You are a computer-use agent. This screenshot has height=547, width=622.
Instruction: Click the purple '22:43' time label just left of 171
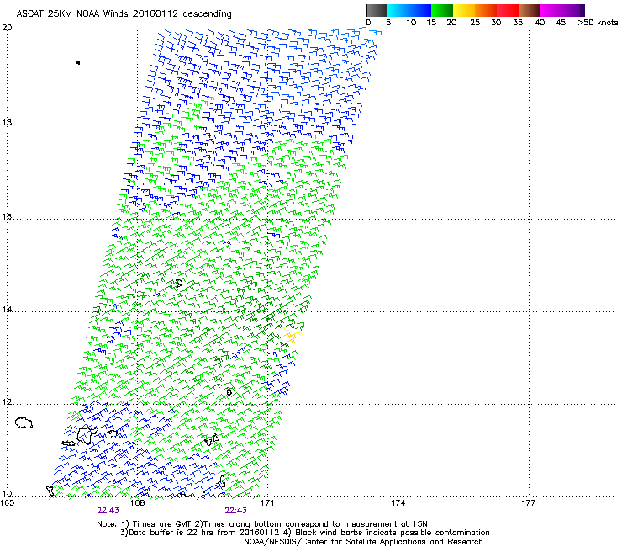[235, 511]
